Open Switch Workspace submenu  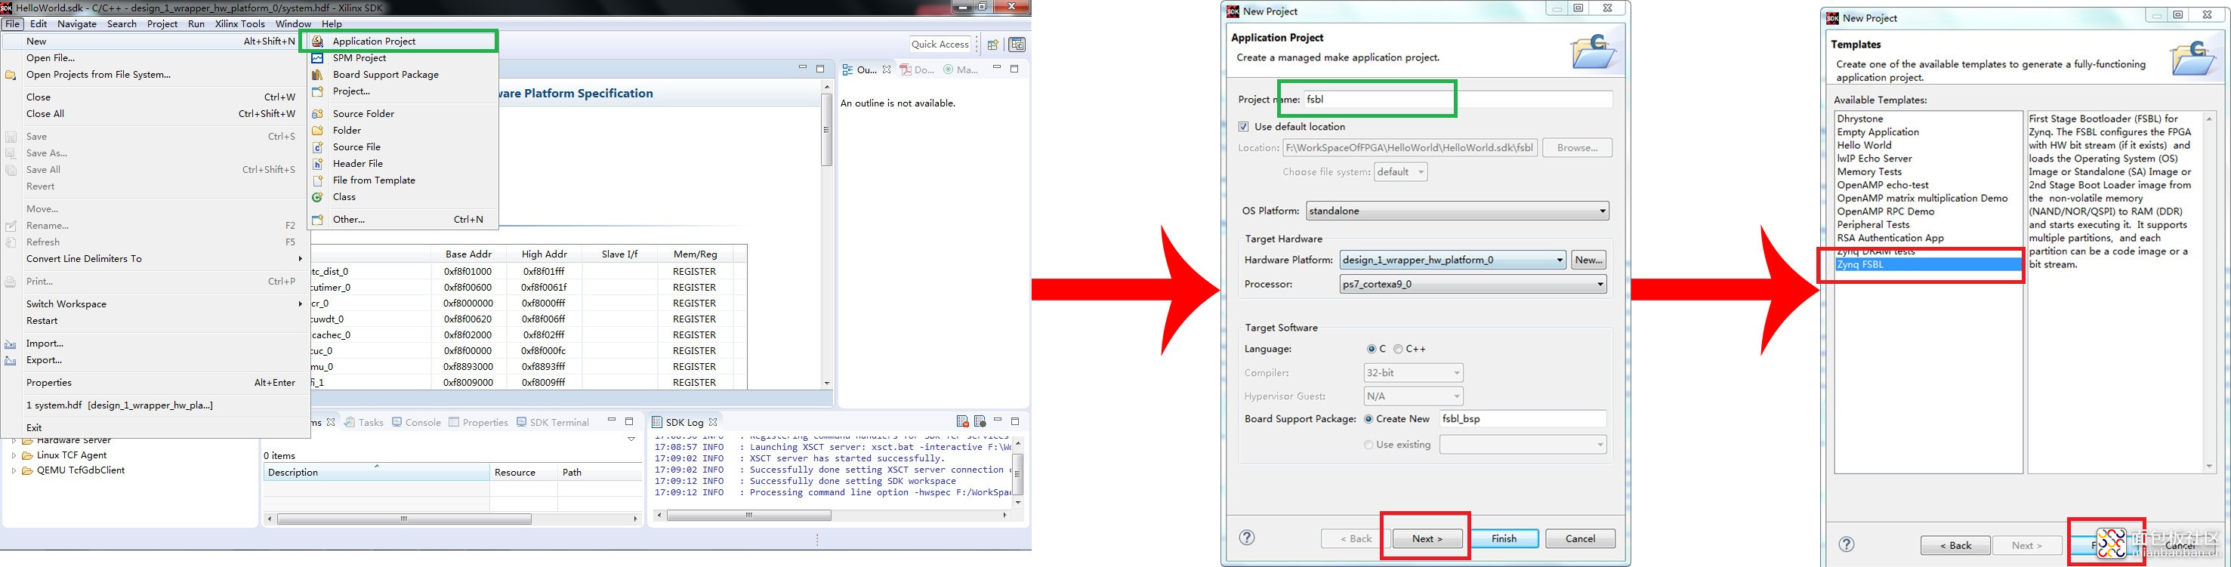[x=156, y=304]
